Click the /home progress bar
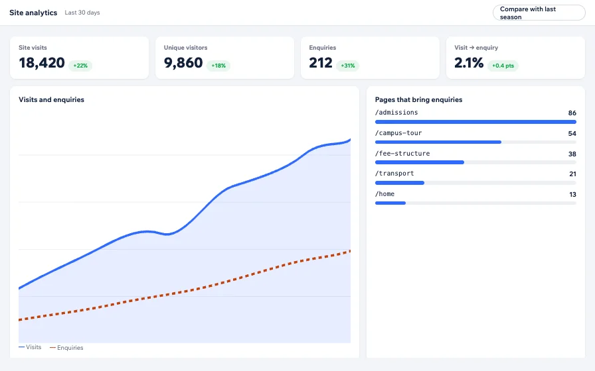The width and height of the screenshot is (595, 371). tap(475, 203)
